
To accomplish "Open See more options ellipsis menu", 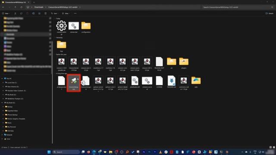I will 75,13.
